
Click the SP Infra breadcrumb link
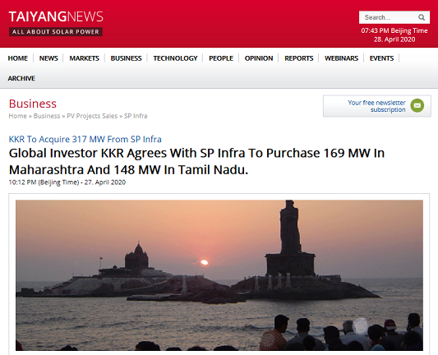click(136, 116)
